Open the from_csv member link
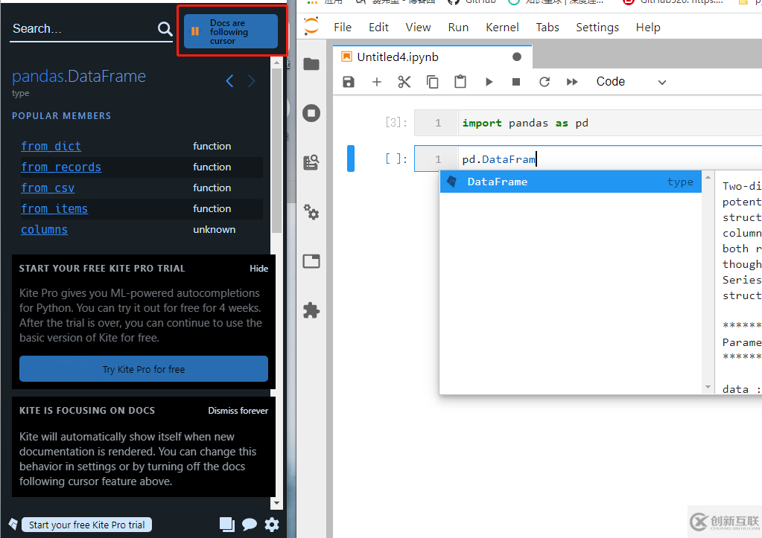Image resolution: width=762 pixels, height=538 pixels. [48, 188]
